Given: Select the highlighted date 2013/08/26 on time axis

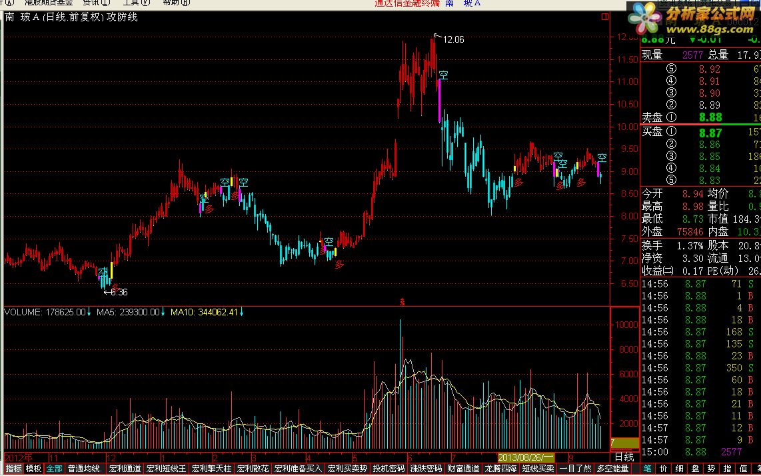Looking at the screenshot, I should pyautogui.click(x=526, y=457).
